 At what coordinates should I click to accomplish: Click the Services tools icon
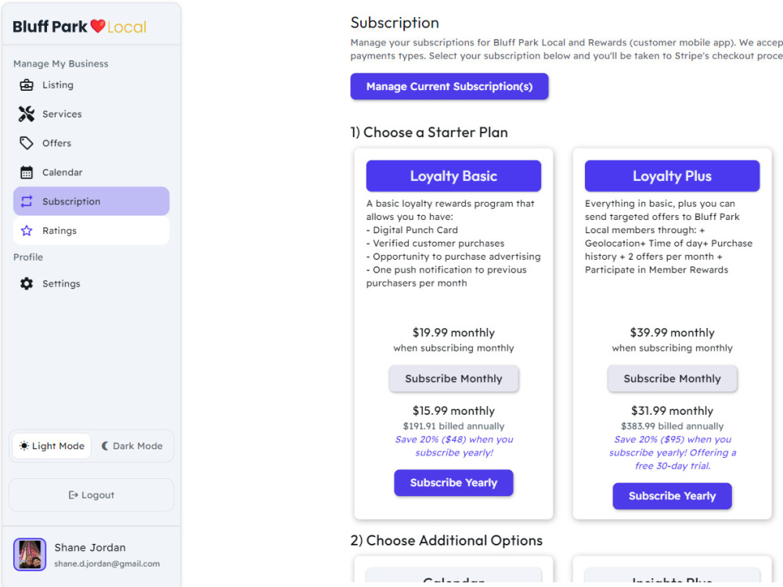point(27,113)
